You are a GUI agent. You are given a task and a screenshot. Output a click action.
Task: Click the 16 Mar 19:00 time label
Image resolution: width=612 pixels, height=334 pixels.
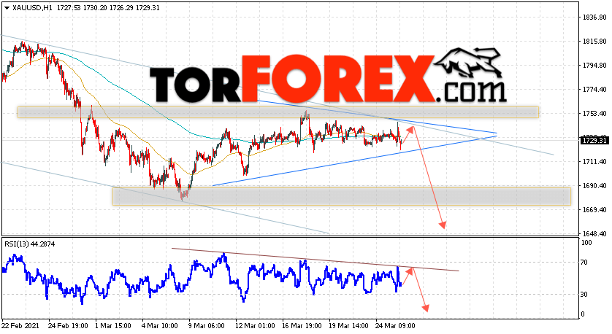click(302, 326)
